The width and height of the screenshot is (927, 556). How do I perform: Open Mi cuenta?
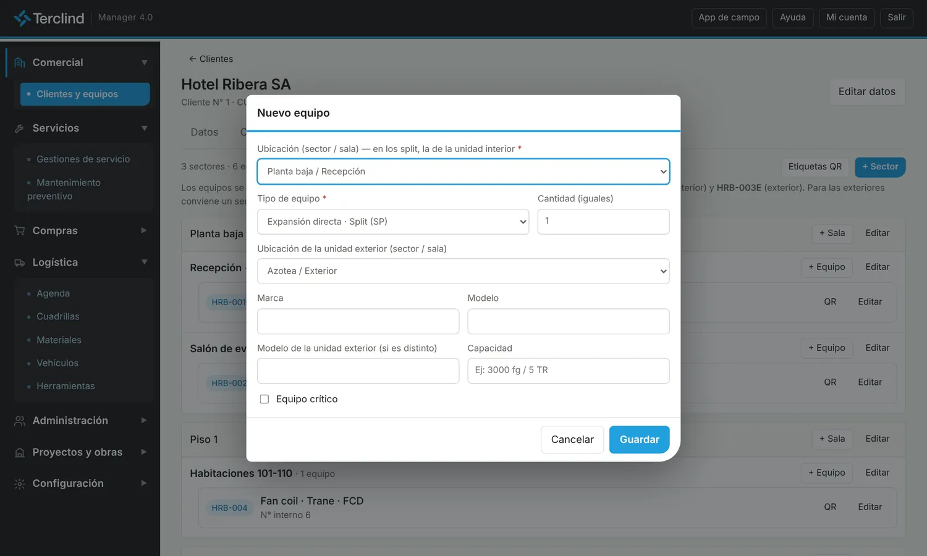coord(847,18)
